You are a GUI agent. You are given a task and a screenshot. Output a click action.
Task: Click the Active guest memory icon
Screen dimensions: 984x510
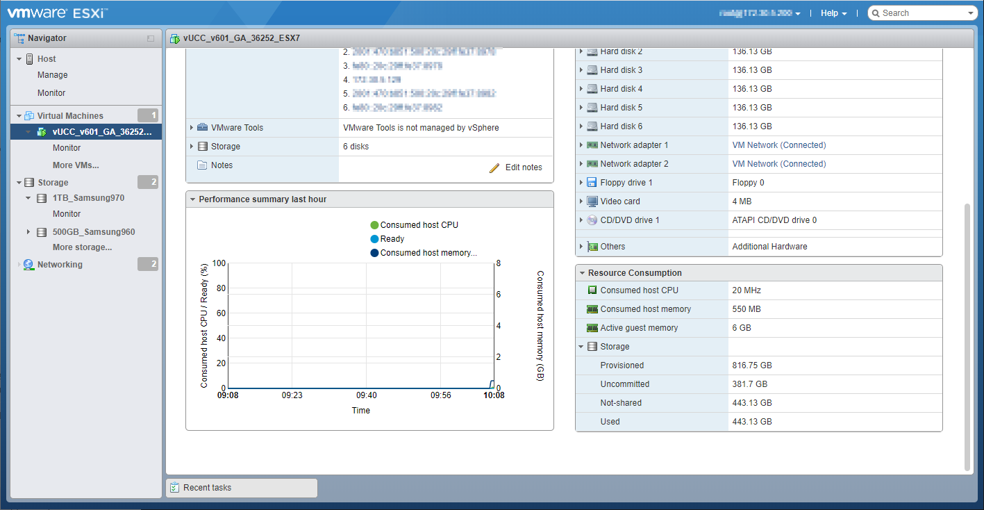click(x=592, y=328)
